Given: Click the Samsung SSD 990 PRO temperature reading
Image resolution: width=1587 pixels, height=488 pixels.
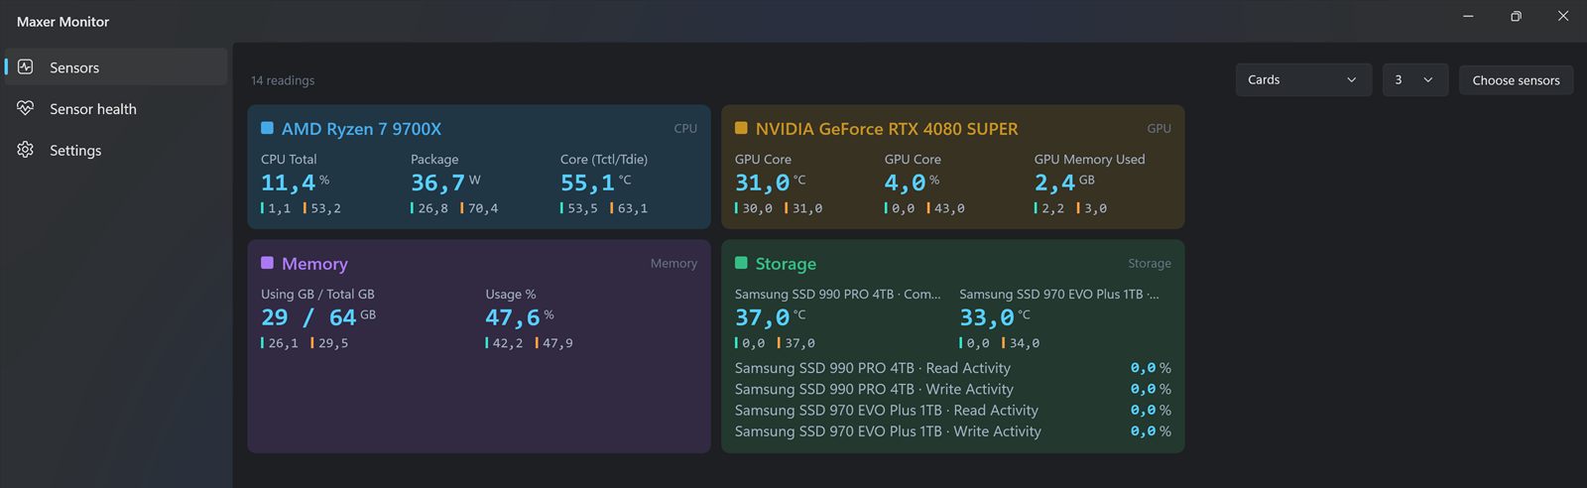Looking at the screenshot, I should [x=771, y=317].
